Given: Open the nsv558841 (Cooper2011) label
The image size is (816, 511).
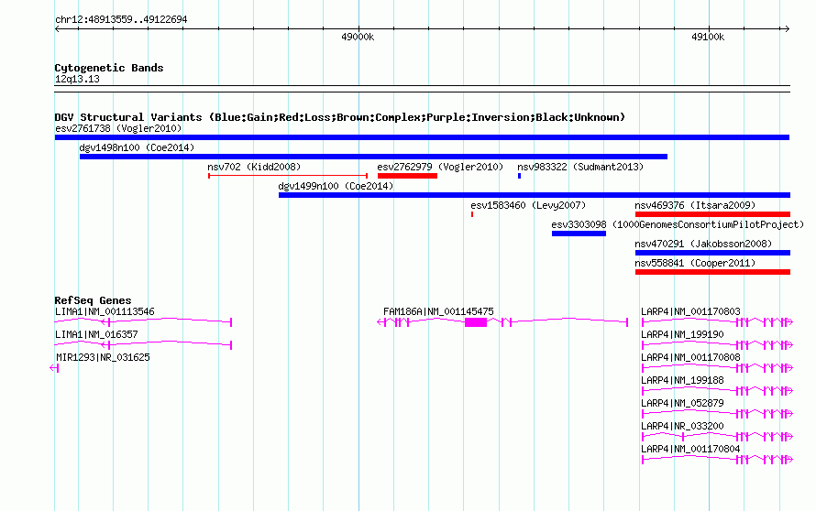Looking at the screenshot, I should click(x=695, y=263).
